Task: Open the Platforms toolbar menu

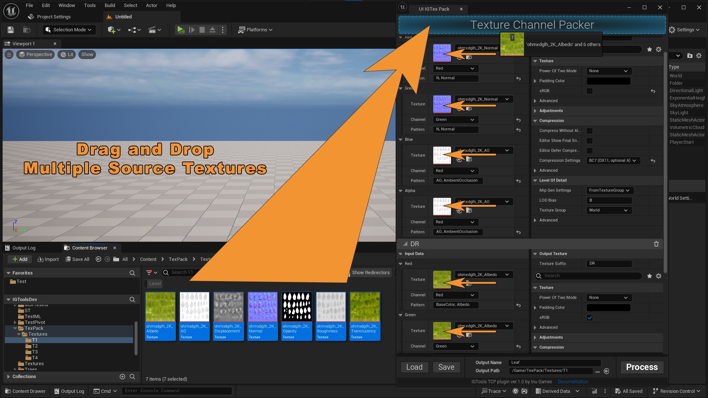Action: [x=255, y=29]
